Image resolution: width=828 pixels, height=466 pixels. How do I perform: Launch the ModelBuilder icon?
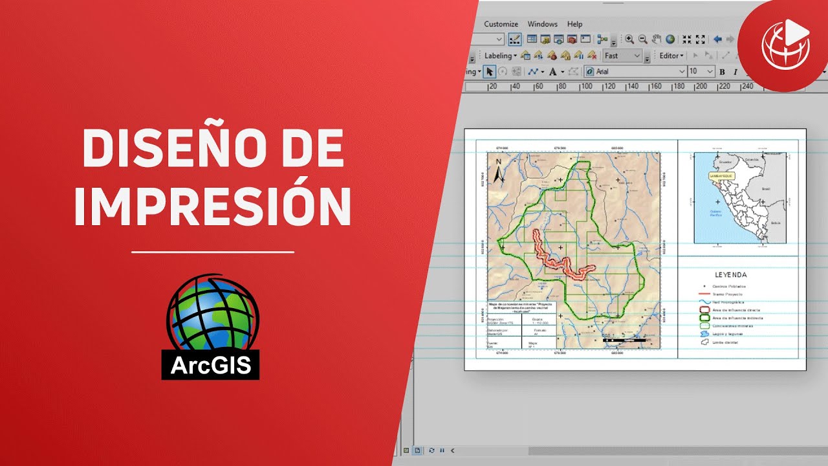click(602, 39)
